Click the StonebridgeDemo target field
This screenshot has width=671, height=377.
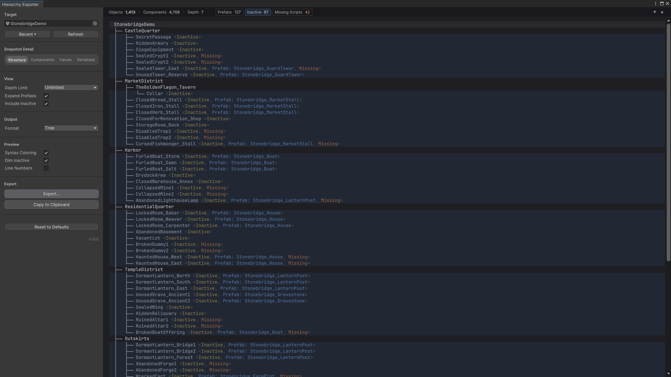tap(51, 23)
